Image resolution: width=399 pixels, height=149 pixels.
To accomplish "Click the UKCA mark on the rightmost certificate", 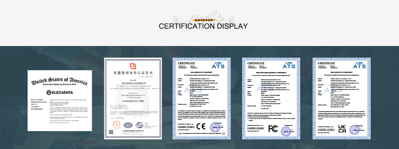I will click(x=342, y=129).
